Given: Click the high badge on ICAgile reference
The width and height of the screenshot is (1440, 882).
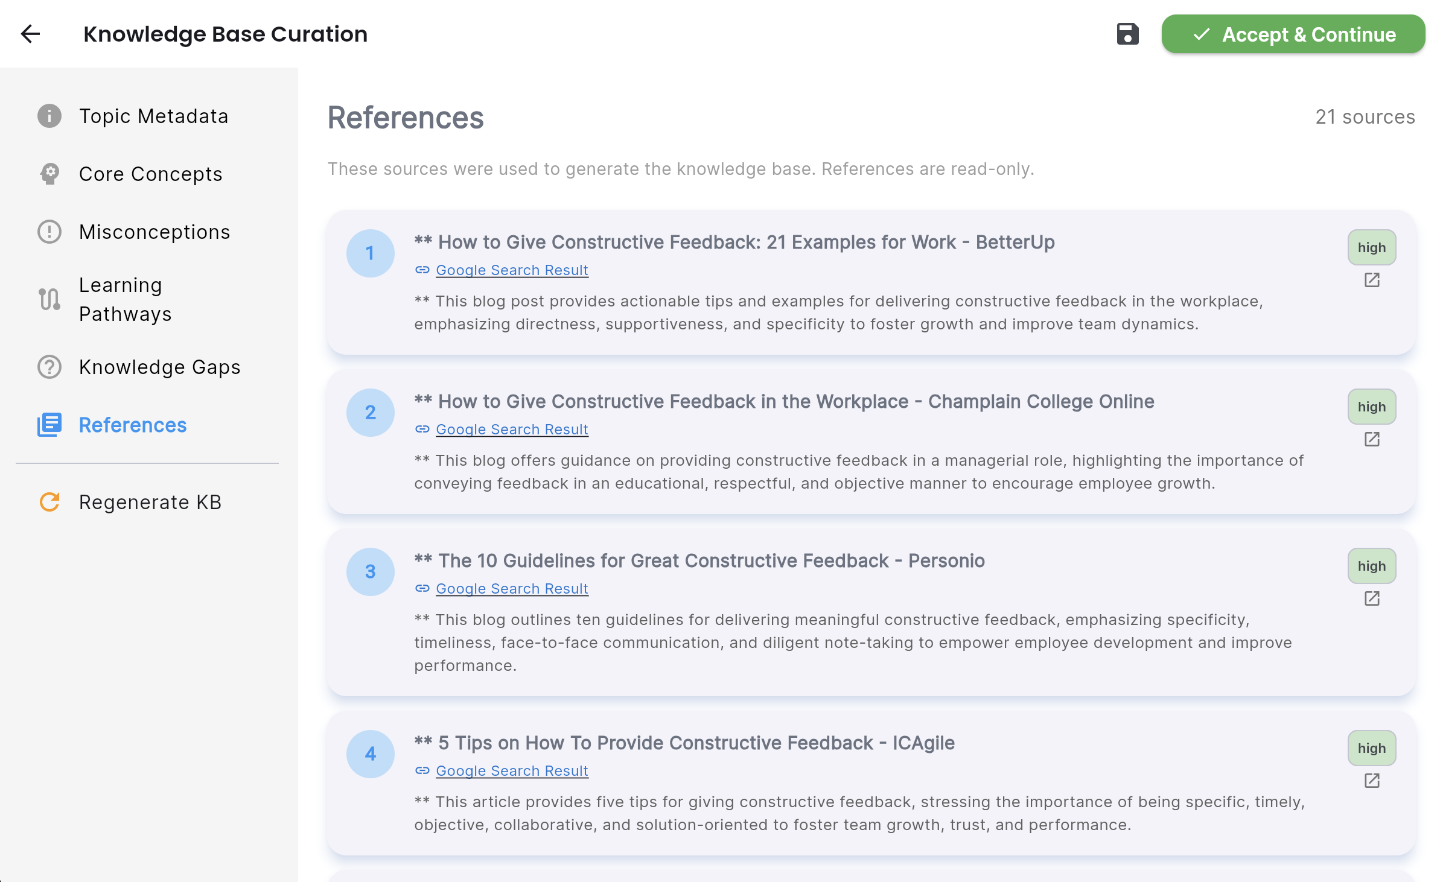Looking at the screenshot, I should 1371,748.
